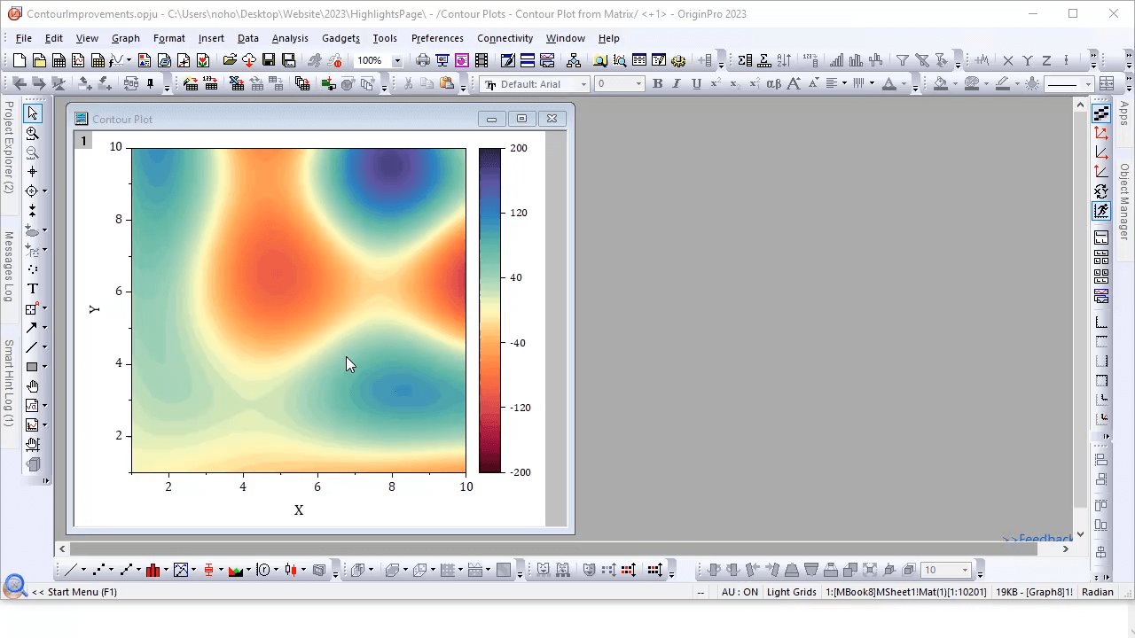Viewport: 1135px width, 638px height.
Task: Open the zoom percentage dropdown
Action: 397,61
